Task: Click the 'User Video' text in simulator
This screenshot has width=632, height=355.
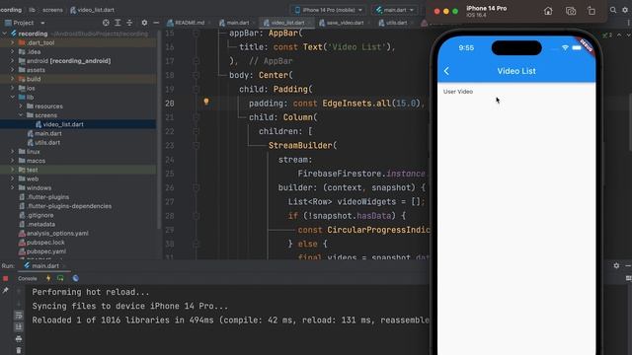Action: pos(458,92)
